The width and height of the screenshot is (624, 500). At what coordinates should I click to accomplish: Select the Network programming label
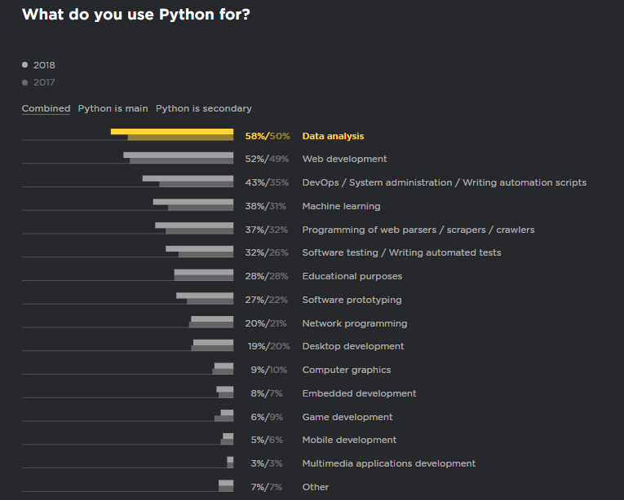[354, 323]
